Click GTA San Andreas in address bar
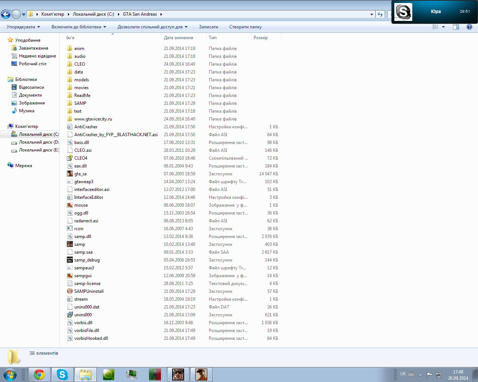 tap(140, 14)
